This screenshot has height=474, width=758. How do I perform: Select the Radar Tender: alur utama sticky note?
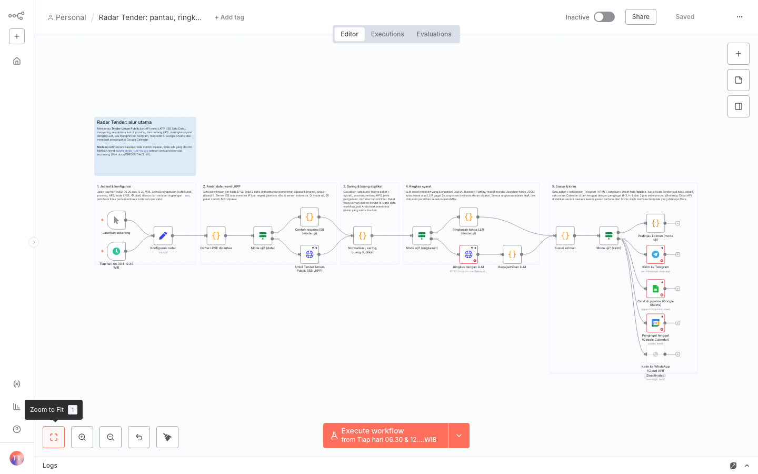[x=145, y=146]
